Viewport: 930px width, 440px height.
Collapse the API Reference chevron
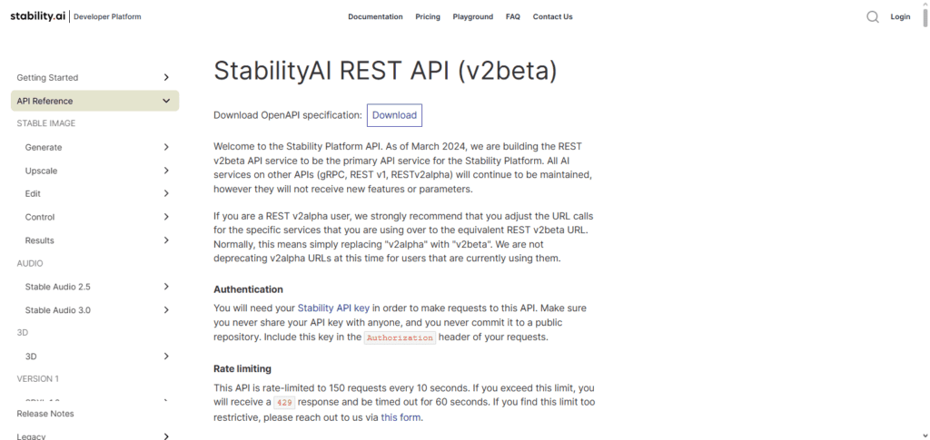point(166,102)
